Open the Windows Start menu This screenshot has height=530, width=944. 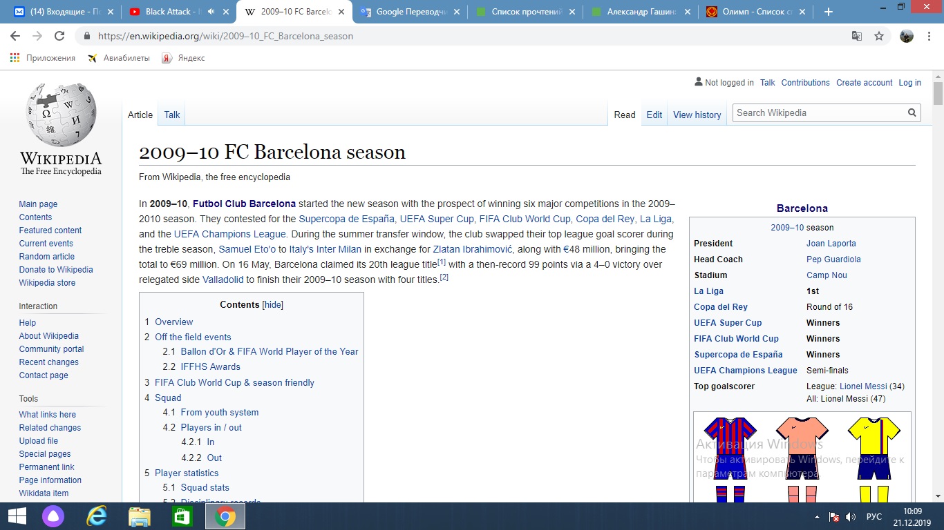17,516
